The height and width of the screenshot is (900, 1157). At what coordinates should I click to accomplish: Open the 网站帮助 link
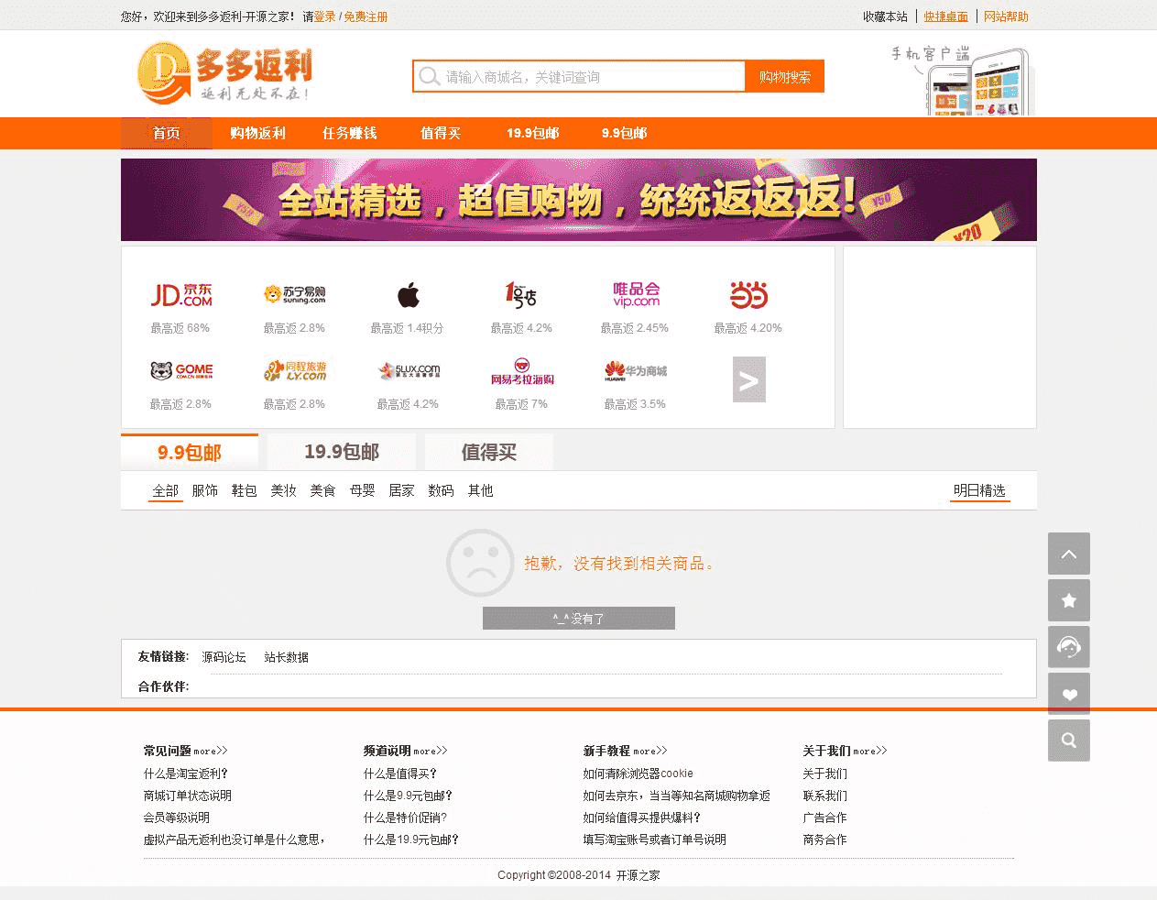1006,16
